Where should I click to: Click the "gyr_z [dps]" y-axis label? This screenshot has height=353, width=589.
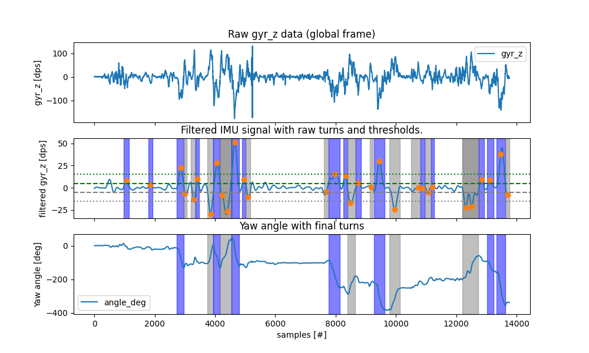(x=38, y=82)
